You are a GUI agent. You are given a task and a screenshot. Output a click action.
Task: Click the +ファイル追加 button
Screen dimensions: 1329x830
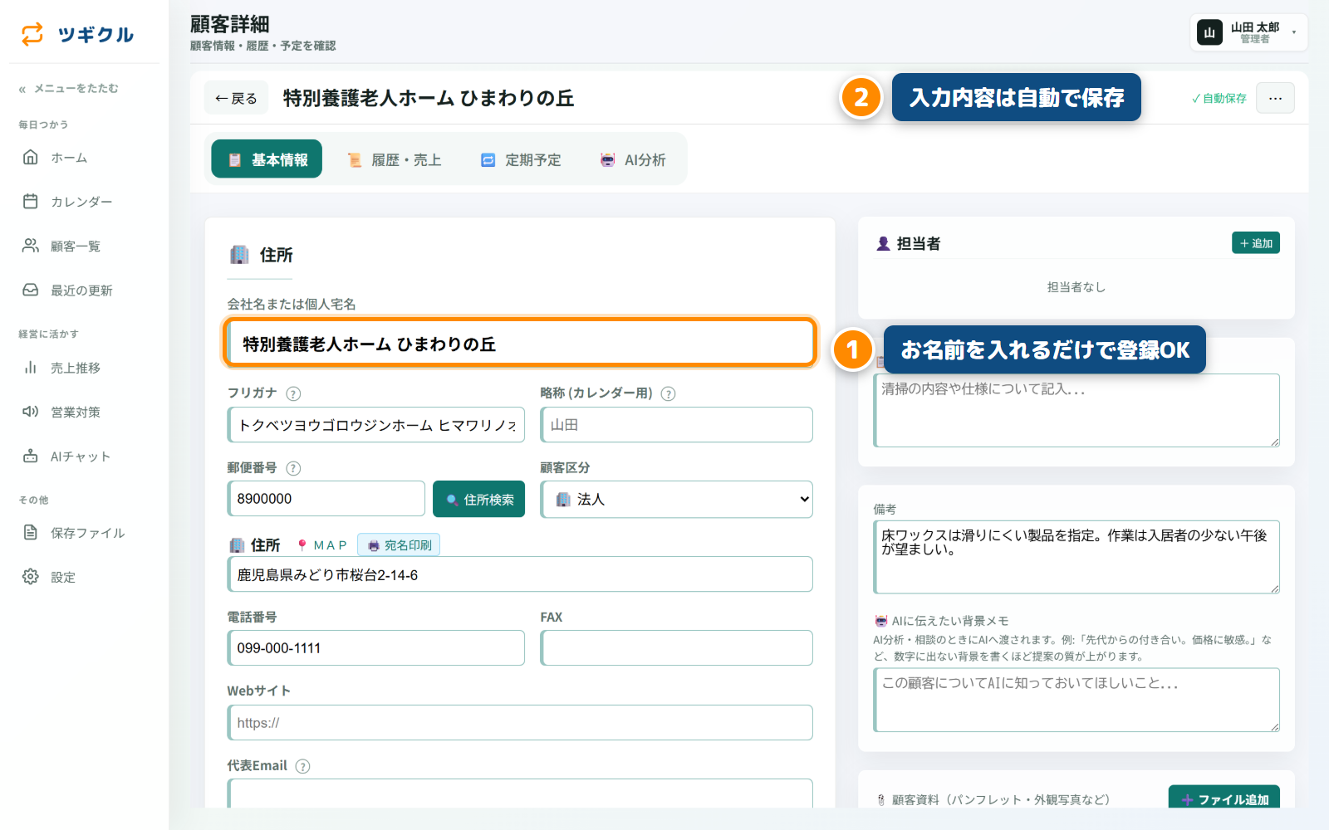coord(1224,798)
